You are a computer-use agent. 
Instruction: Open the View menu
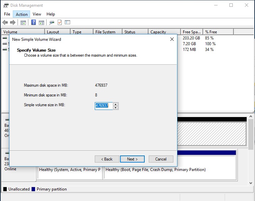(x=37, y=14)
